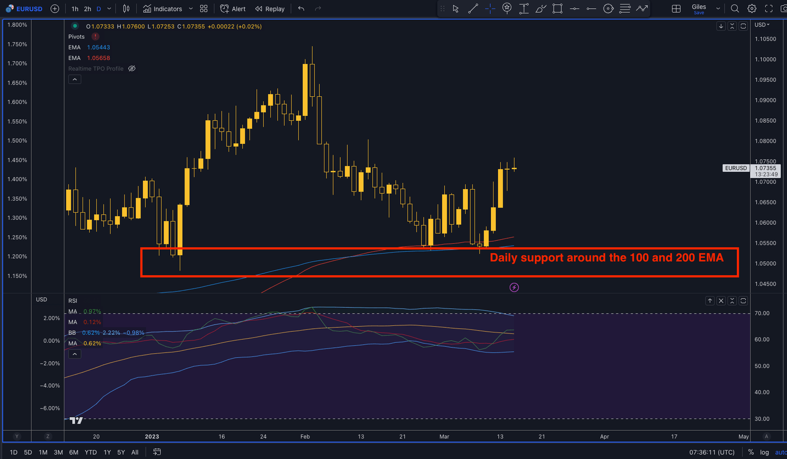The width and height of the screenshot is (787, 459).
Task: Collapse the RSI pane
Action: coord(732,301)
